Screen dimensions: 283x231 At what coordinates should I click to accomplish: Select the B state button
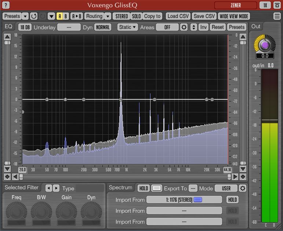pos(66,16)
